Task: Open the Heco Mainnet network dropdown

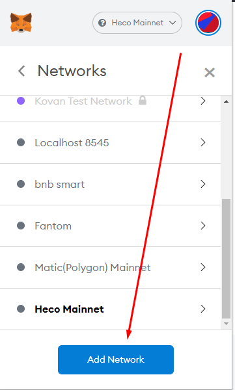Action: click(137, 23)
